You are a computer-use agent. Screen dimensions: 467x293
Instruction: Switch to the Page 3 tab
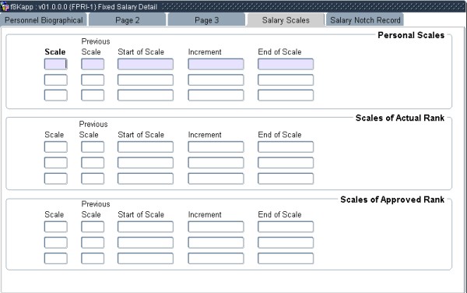click(x=206, y=20)
